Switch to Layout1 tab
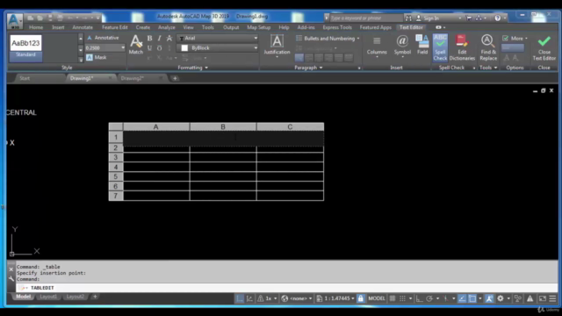The height and width of the screenshot is (316, 562). 48,297
